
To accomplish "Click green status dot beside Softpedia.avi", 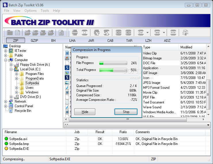I will coord(6,139).
